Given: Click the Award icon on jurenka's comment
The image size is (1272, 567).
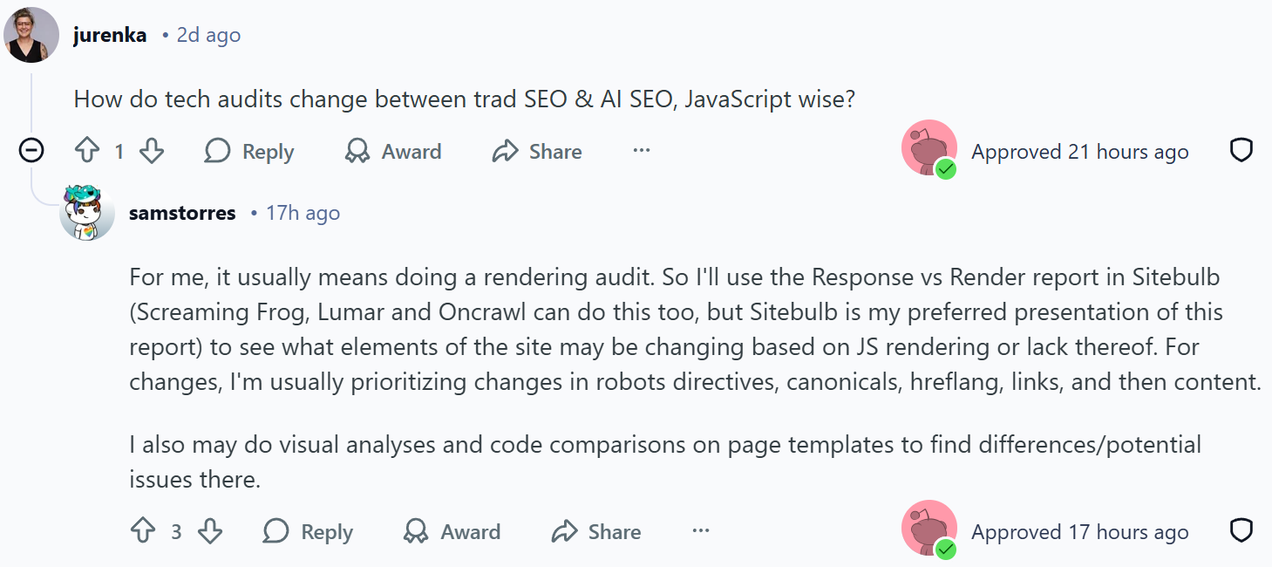Looking at the screenshot, I should (x=357, y=152).
